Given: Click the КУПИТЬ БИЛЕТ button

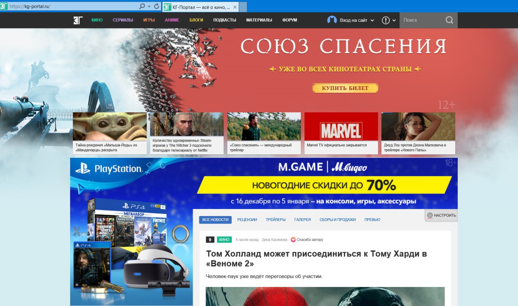Looking at the screenshot, I should (345, 88).
